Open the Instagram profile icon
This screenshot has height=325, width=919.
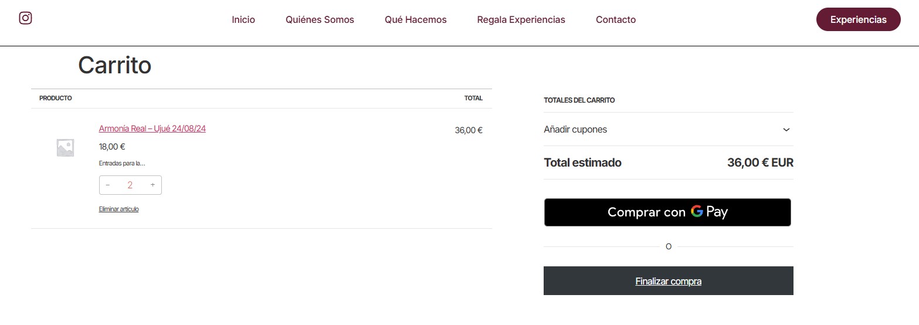[25, 18]
